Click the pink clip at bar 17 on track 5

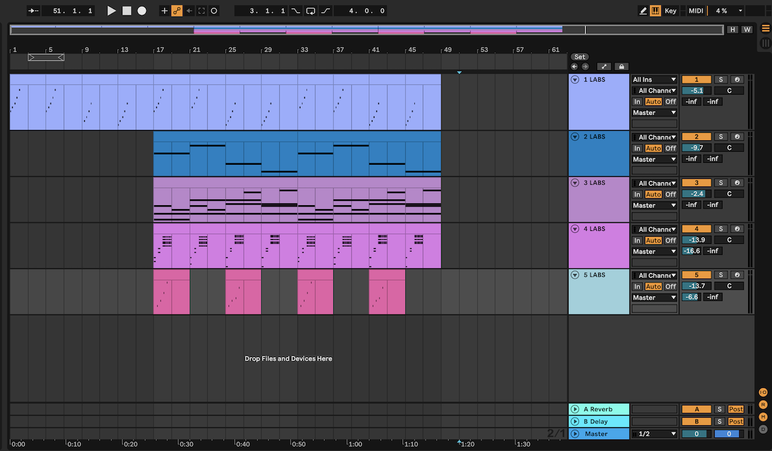pyautogui.click(x=171, y=293)
